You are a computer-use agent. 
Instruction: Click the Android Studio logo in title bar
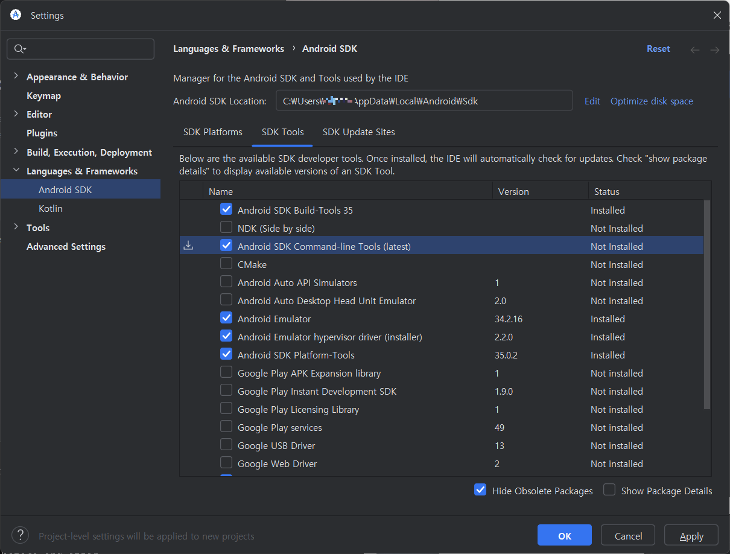16,15
